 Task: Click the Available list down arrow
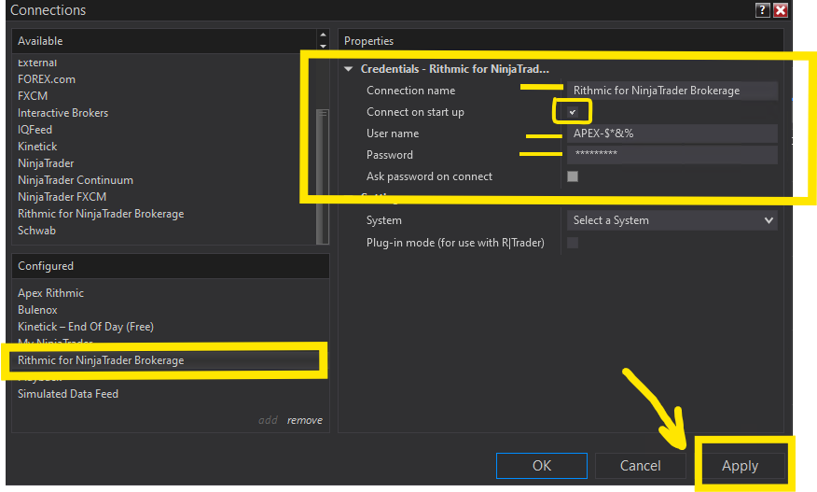click(x=323, y=47)
